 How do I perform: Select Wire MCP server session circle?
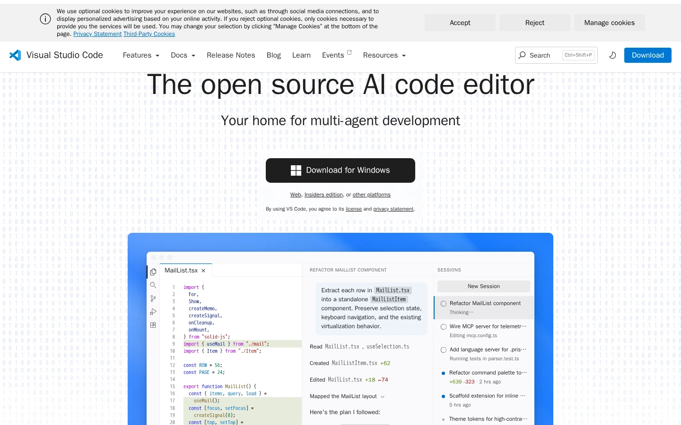click(444, 327)
